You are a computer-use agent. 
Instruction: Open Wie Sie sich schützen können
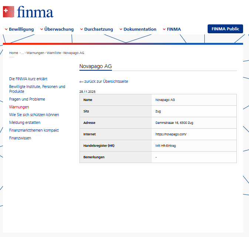pos(34,115)
